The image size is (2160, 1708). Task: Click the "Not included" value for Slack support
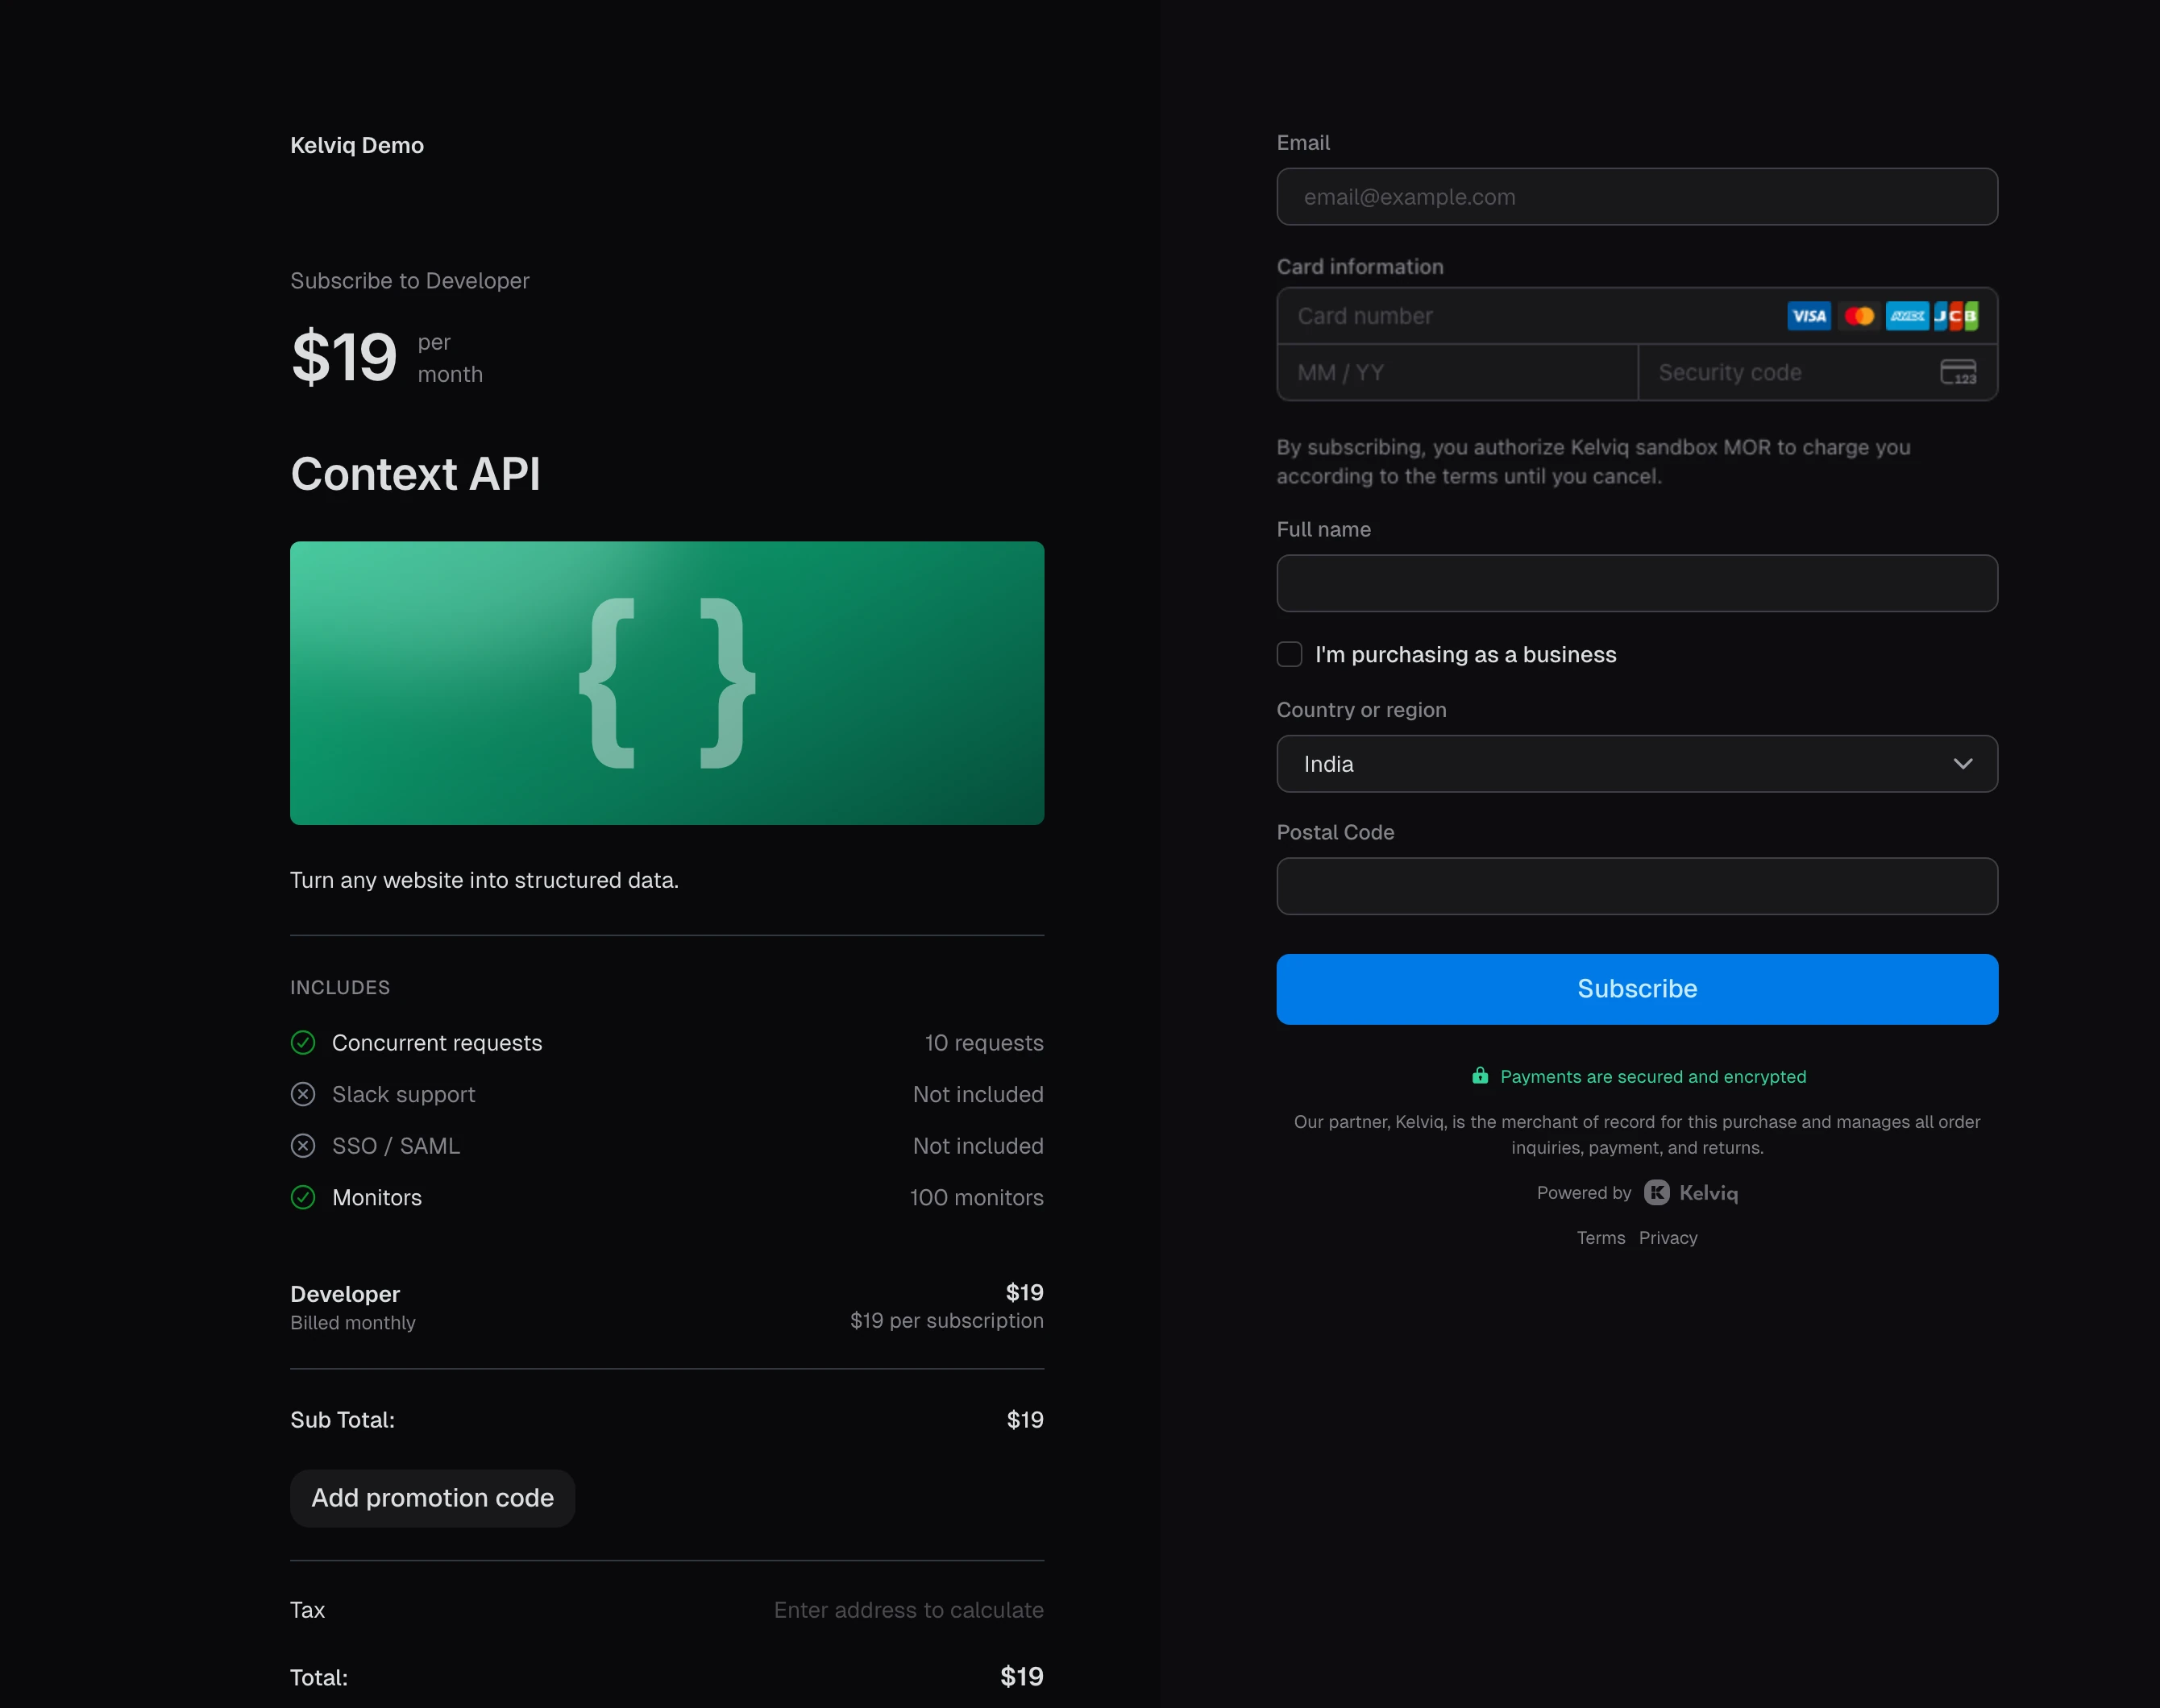click(978, 1095)
